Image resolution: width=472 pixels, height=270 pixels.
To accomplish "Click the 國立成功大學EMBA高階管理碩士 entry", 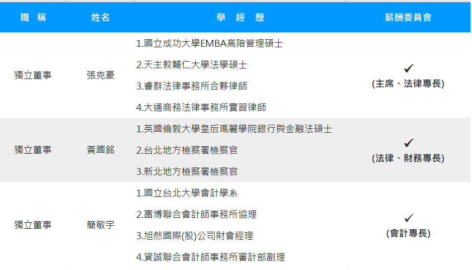I will click(209, 44).
